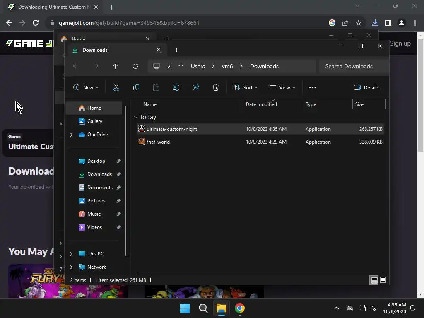Click the Share icon in Explorer toolbar

pyautogui.click(x=196, y=87)
